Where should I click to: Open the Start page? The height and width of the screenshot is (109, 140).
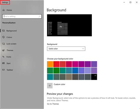tap(22, 63)
